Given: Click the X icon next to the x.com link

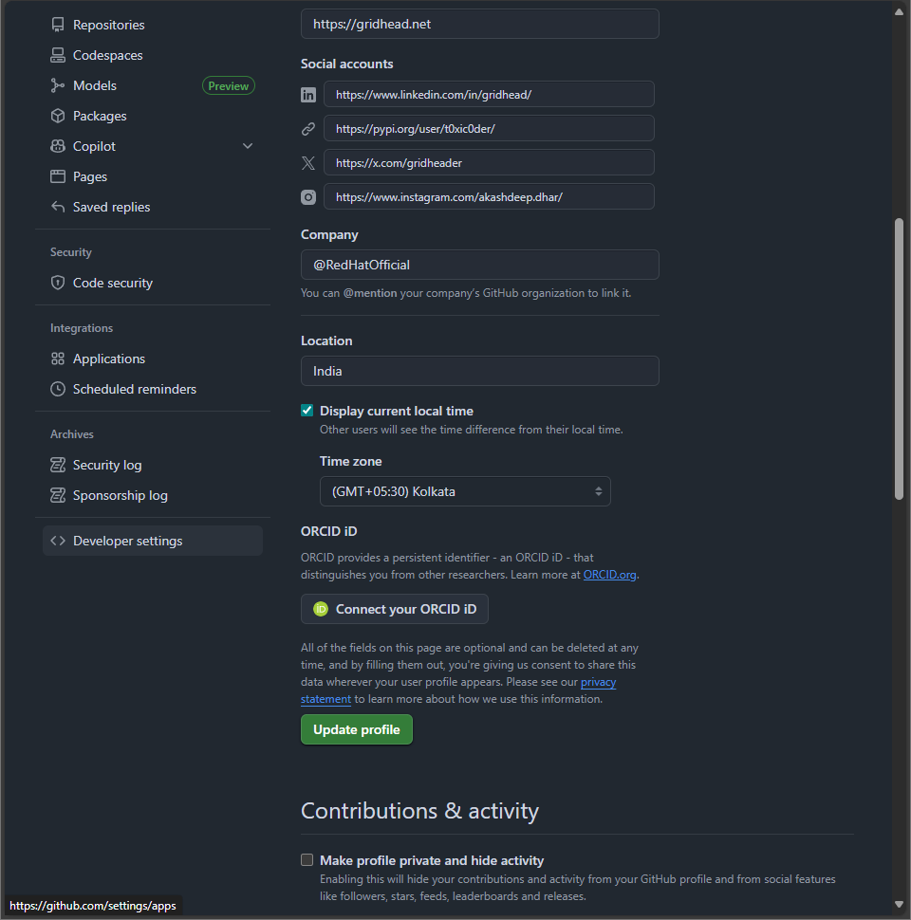Looking at the screenshot, I should pos(307,162).
